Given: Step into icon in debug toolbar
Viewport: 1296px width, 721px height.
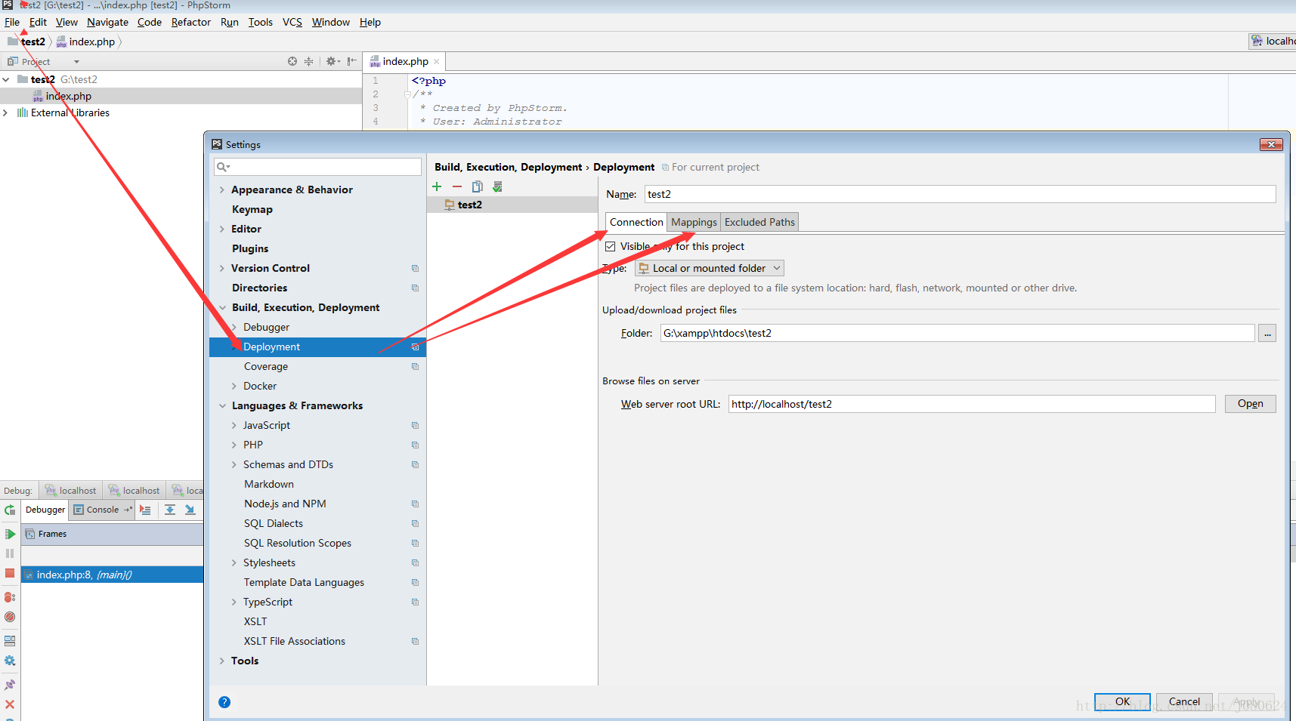Looking at the screenshot, I should pos(190,510).
